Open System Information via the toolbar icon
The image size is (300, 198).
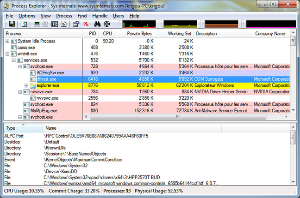37,24
